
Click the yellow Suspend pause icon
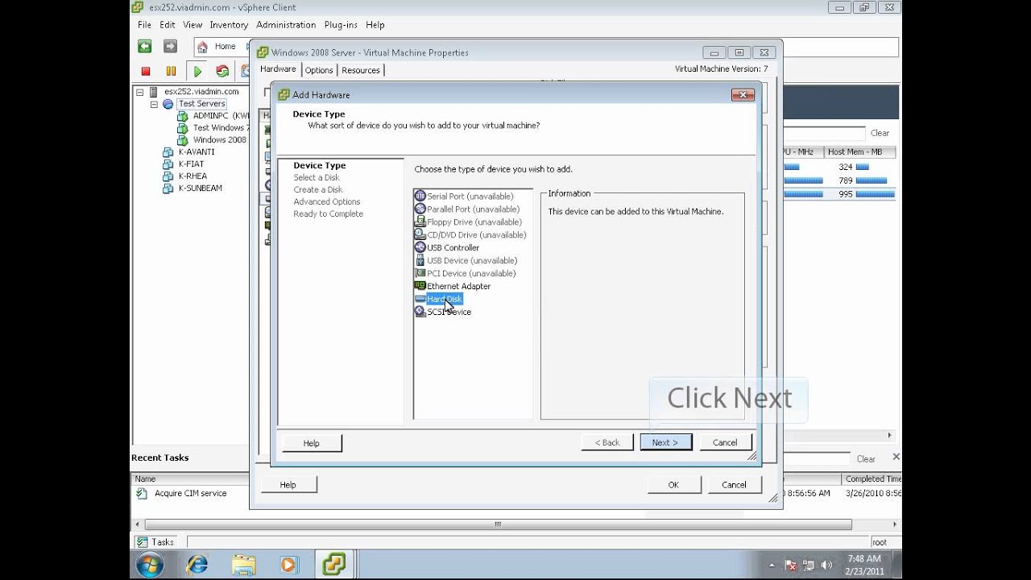click(171, 71)
